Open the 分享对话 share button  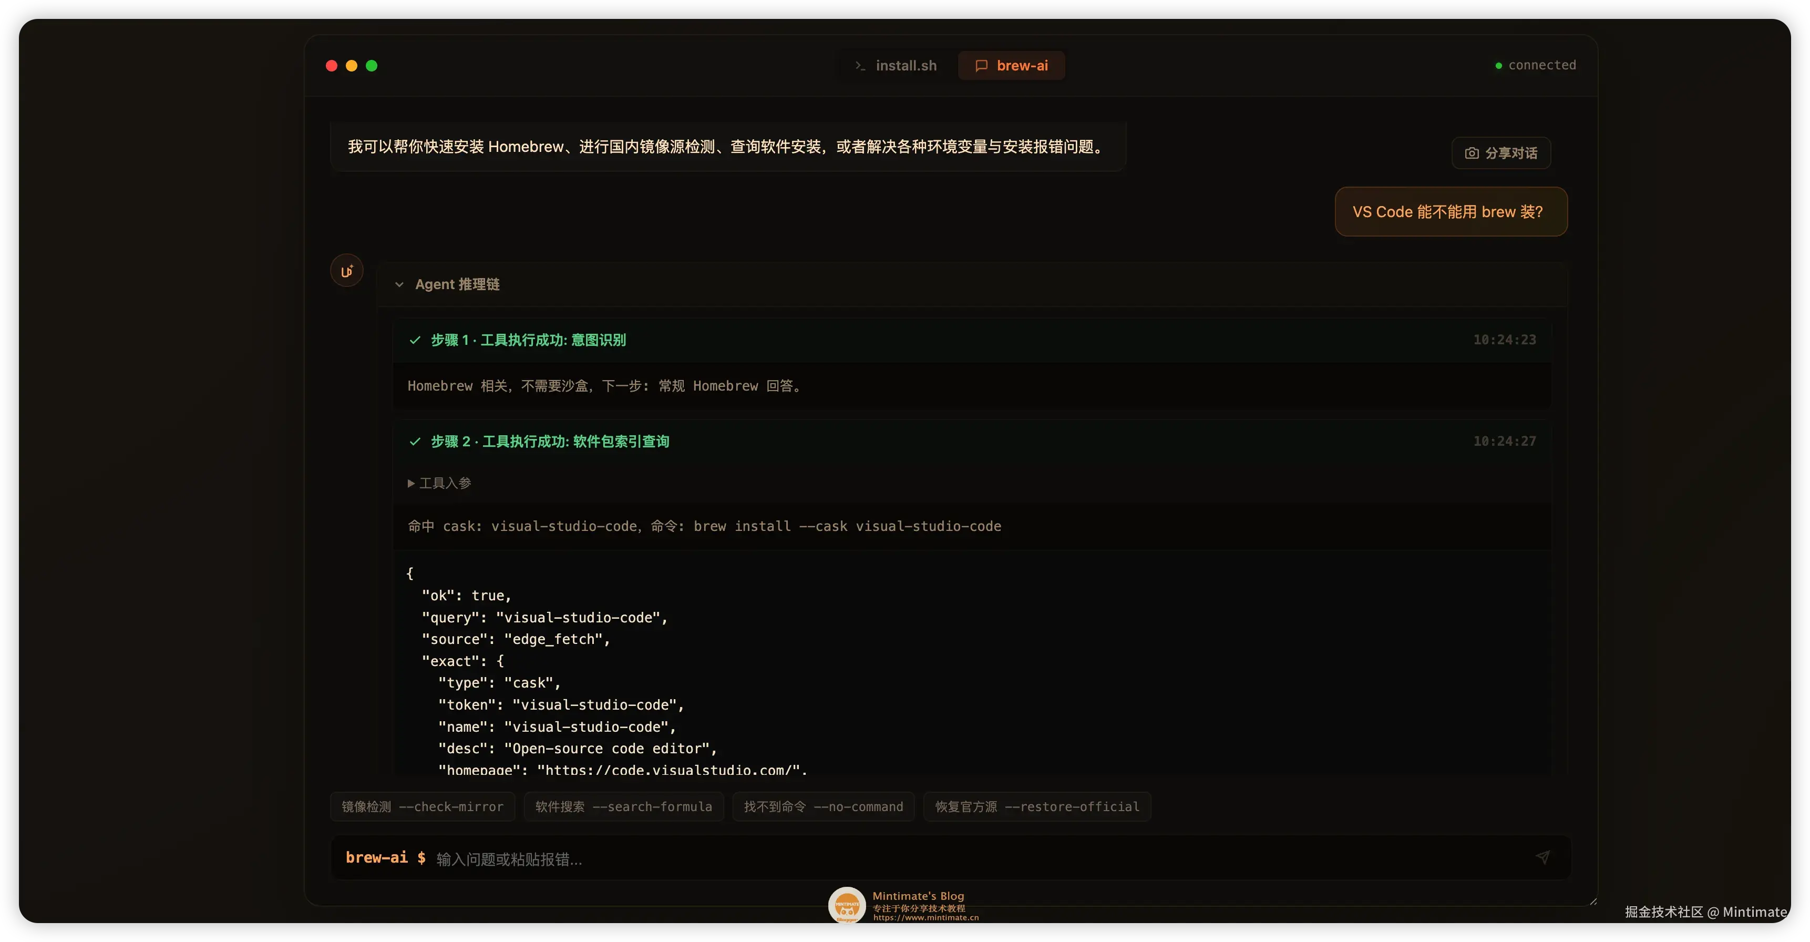[1501, 152]
